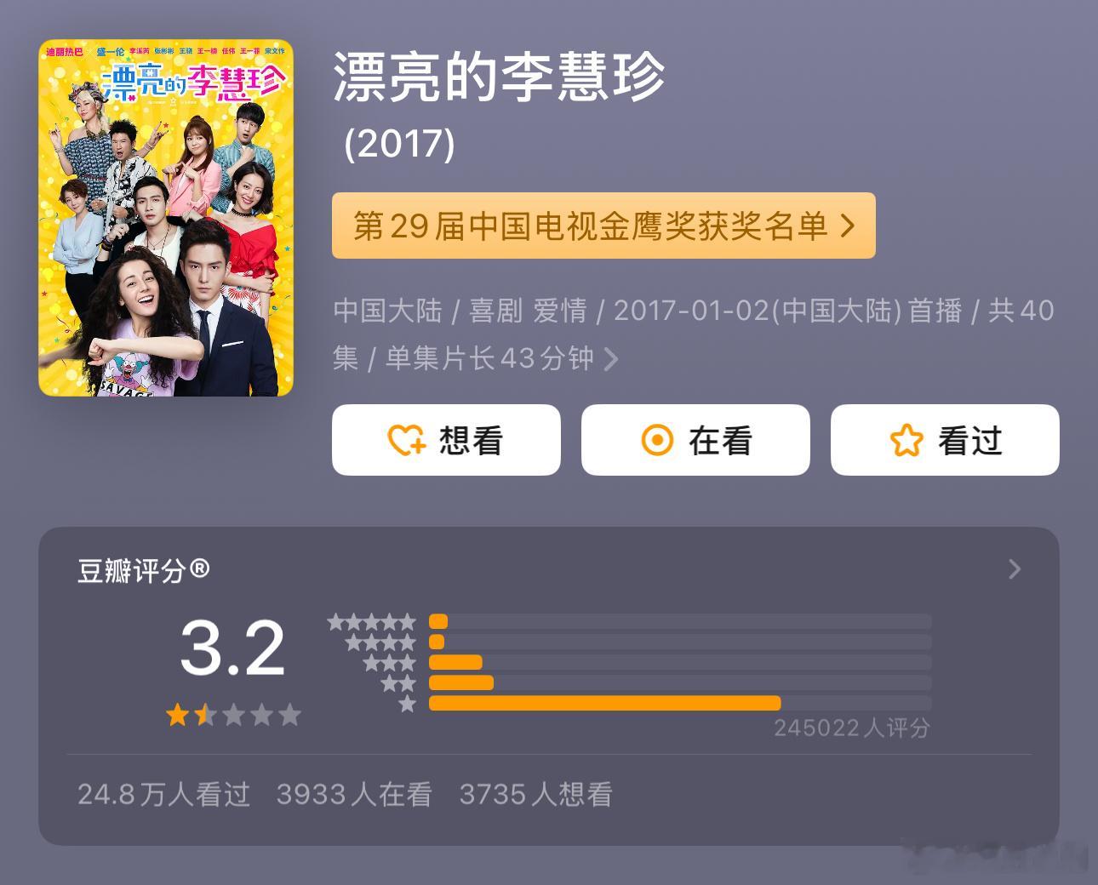Click the 3735人想看 count
1098x885 pixels.
535,794
